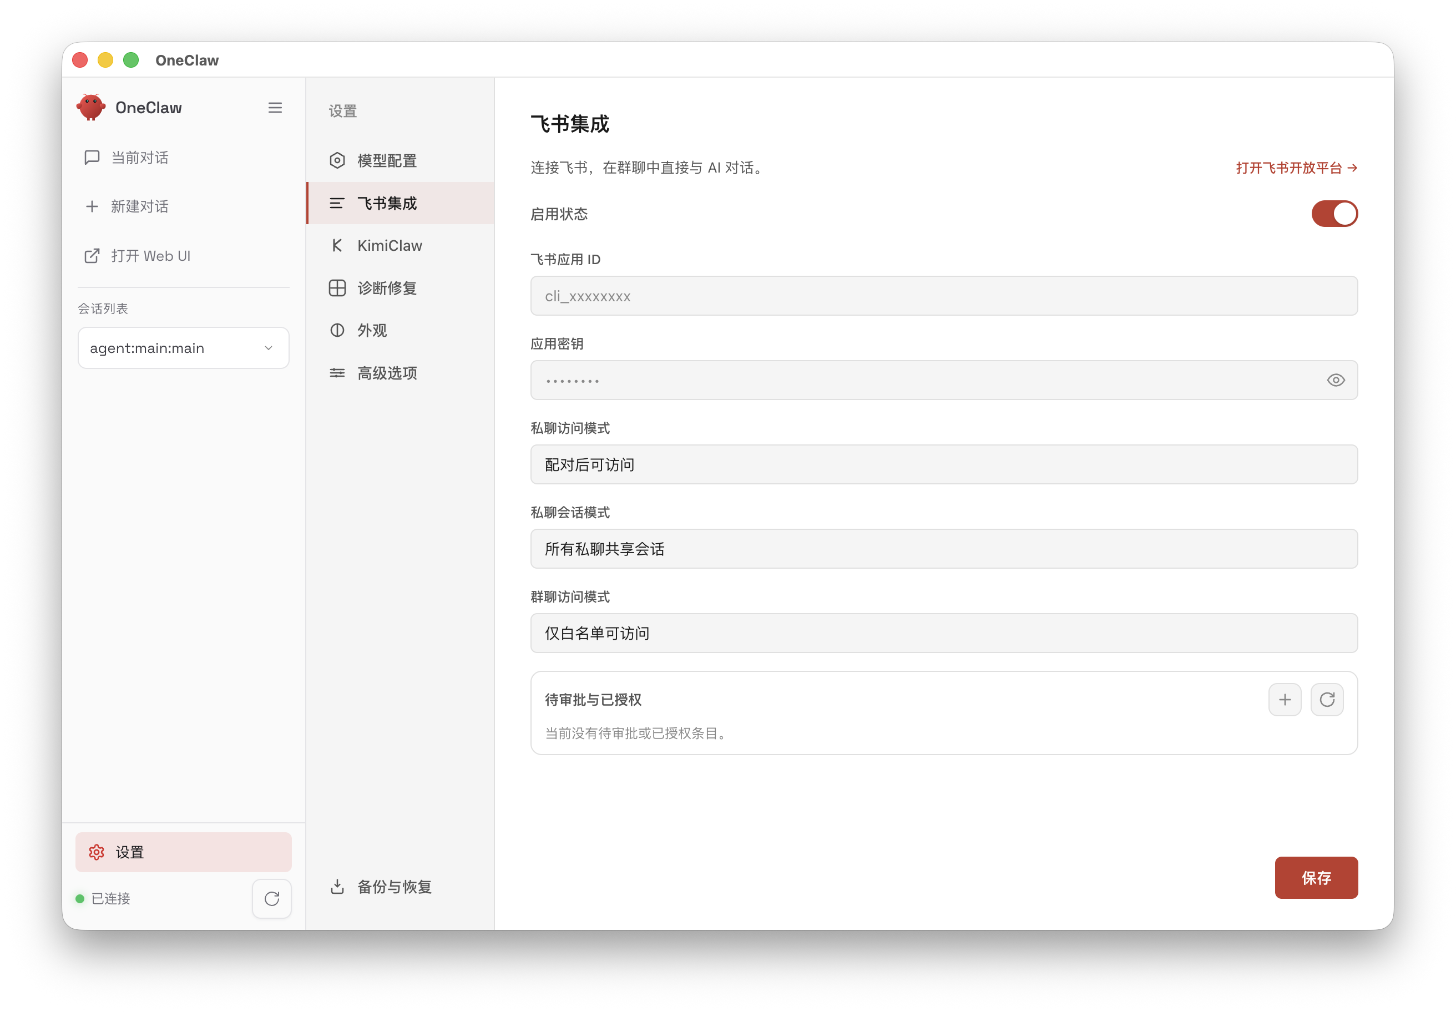Open the 私聊访问模式 dropdown

point(944,465)
